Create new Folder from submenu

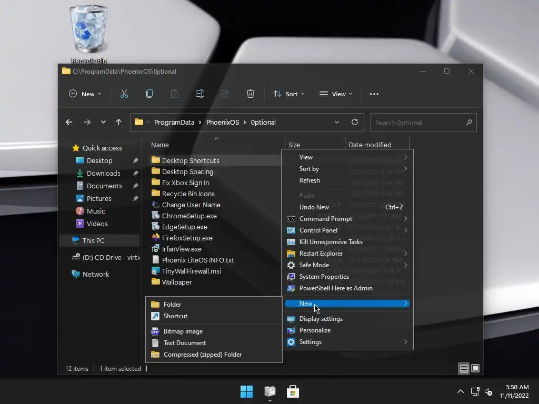(214, 304)
